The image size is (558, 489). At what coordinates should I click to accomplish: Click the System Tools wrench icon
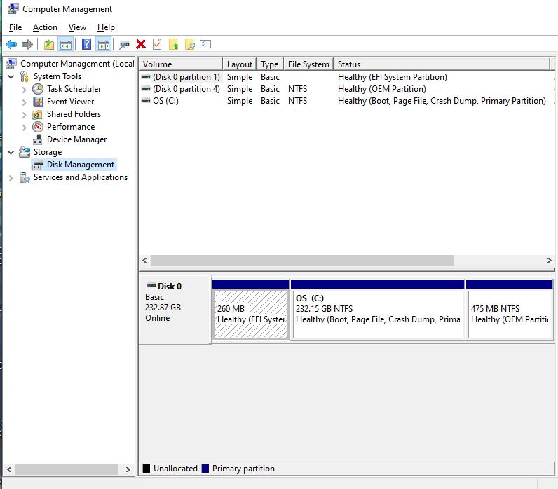coord(25,76)
